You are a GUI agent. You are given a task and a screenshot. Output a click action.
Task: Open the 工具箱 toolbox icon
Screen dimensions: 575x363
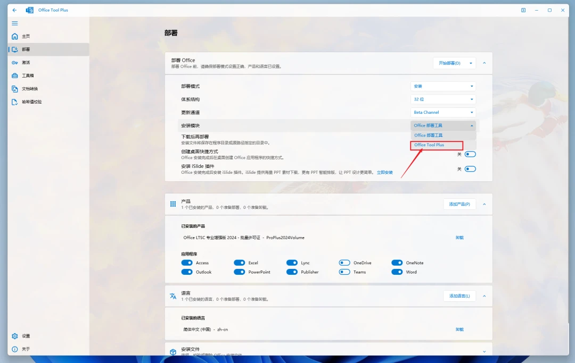point(15,76)
